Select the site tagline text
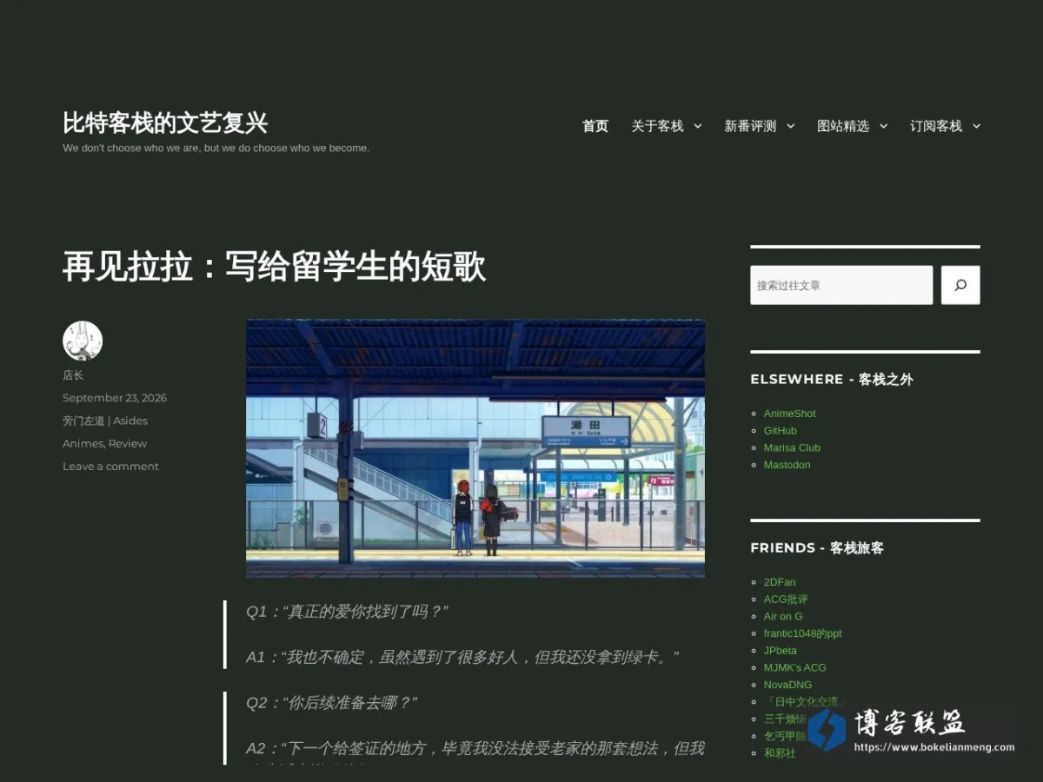Image resolution: width=1043 pixels, height=782 pixels. (216, 148)
